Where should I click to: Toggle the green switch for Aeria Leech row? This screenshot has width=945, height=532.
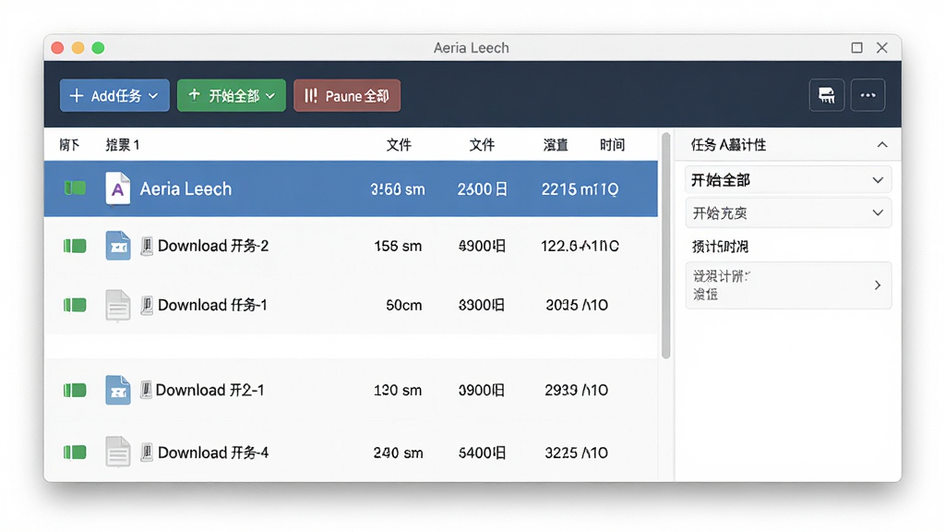tap(75, 188)
